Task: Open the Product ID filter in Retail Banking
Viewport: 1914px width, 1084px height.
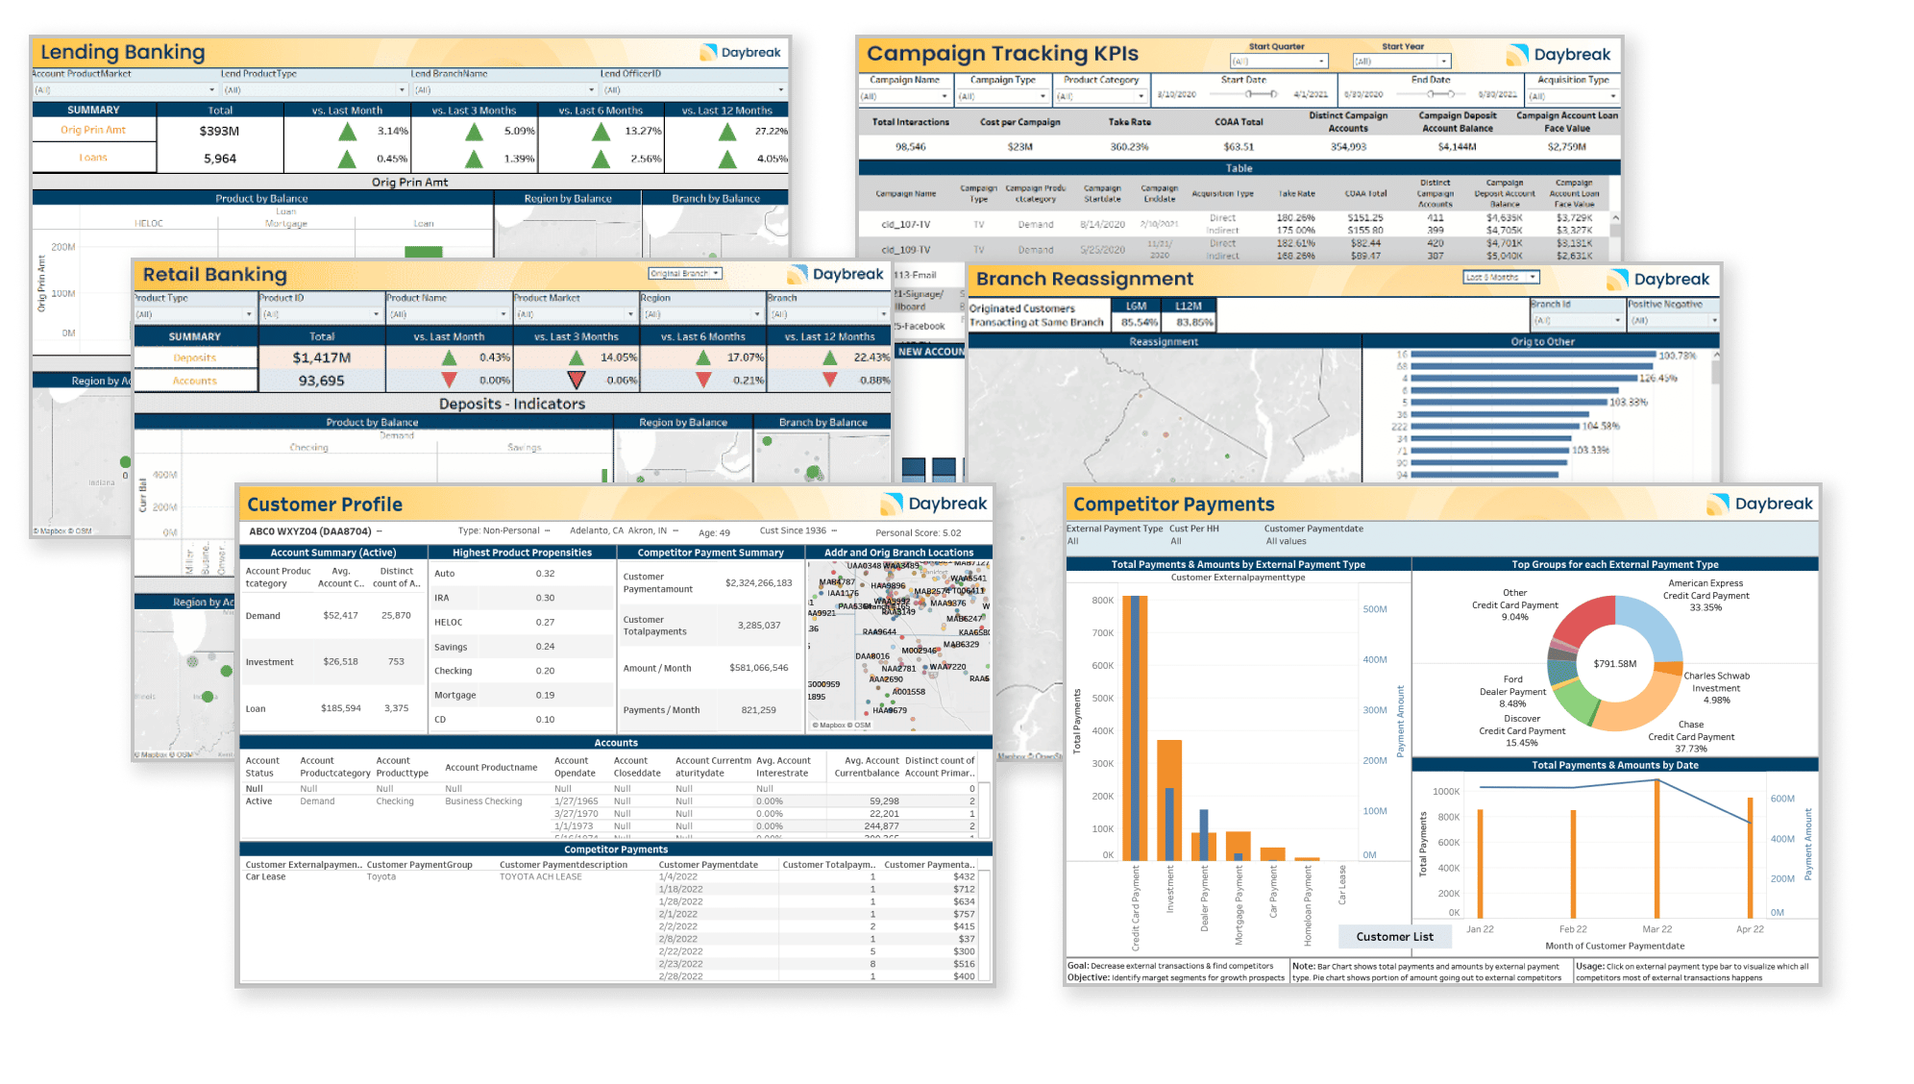Action: tap(321, 314)
